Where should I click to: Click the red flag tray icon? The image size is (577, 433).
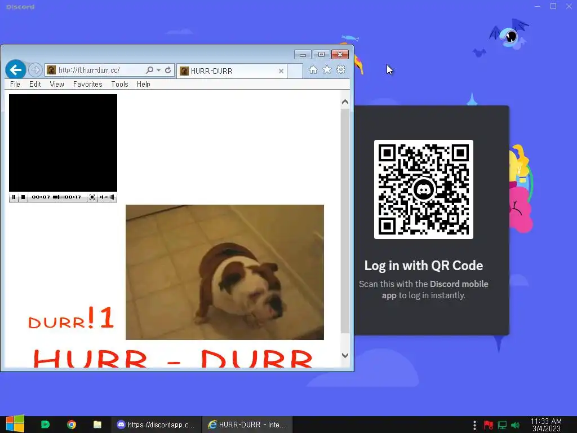click(x=489, y=425)
